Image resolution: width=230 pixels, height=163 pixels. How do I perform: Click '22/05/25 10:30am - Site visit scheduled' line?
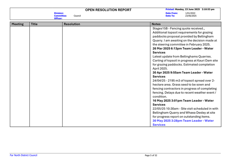point(185,109)
